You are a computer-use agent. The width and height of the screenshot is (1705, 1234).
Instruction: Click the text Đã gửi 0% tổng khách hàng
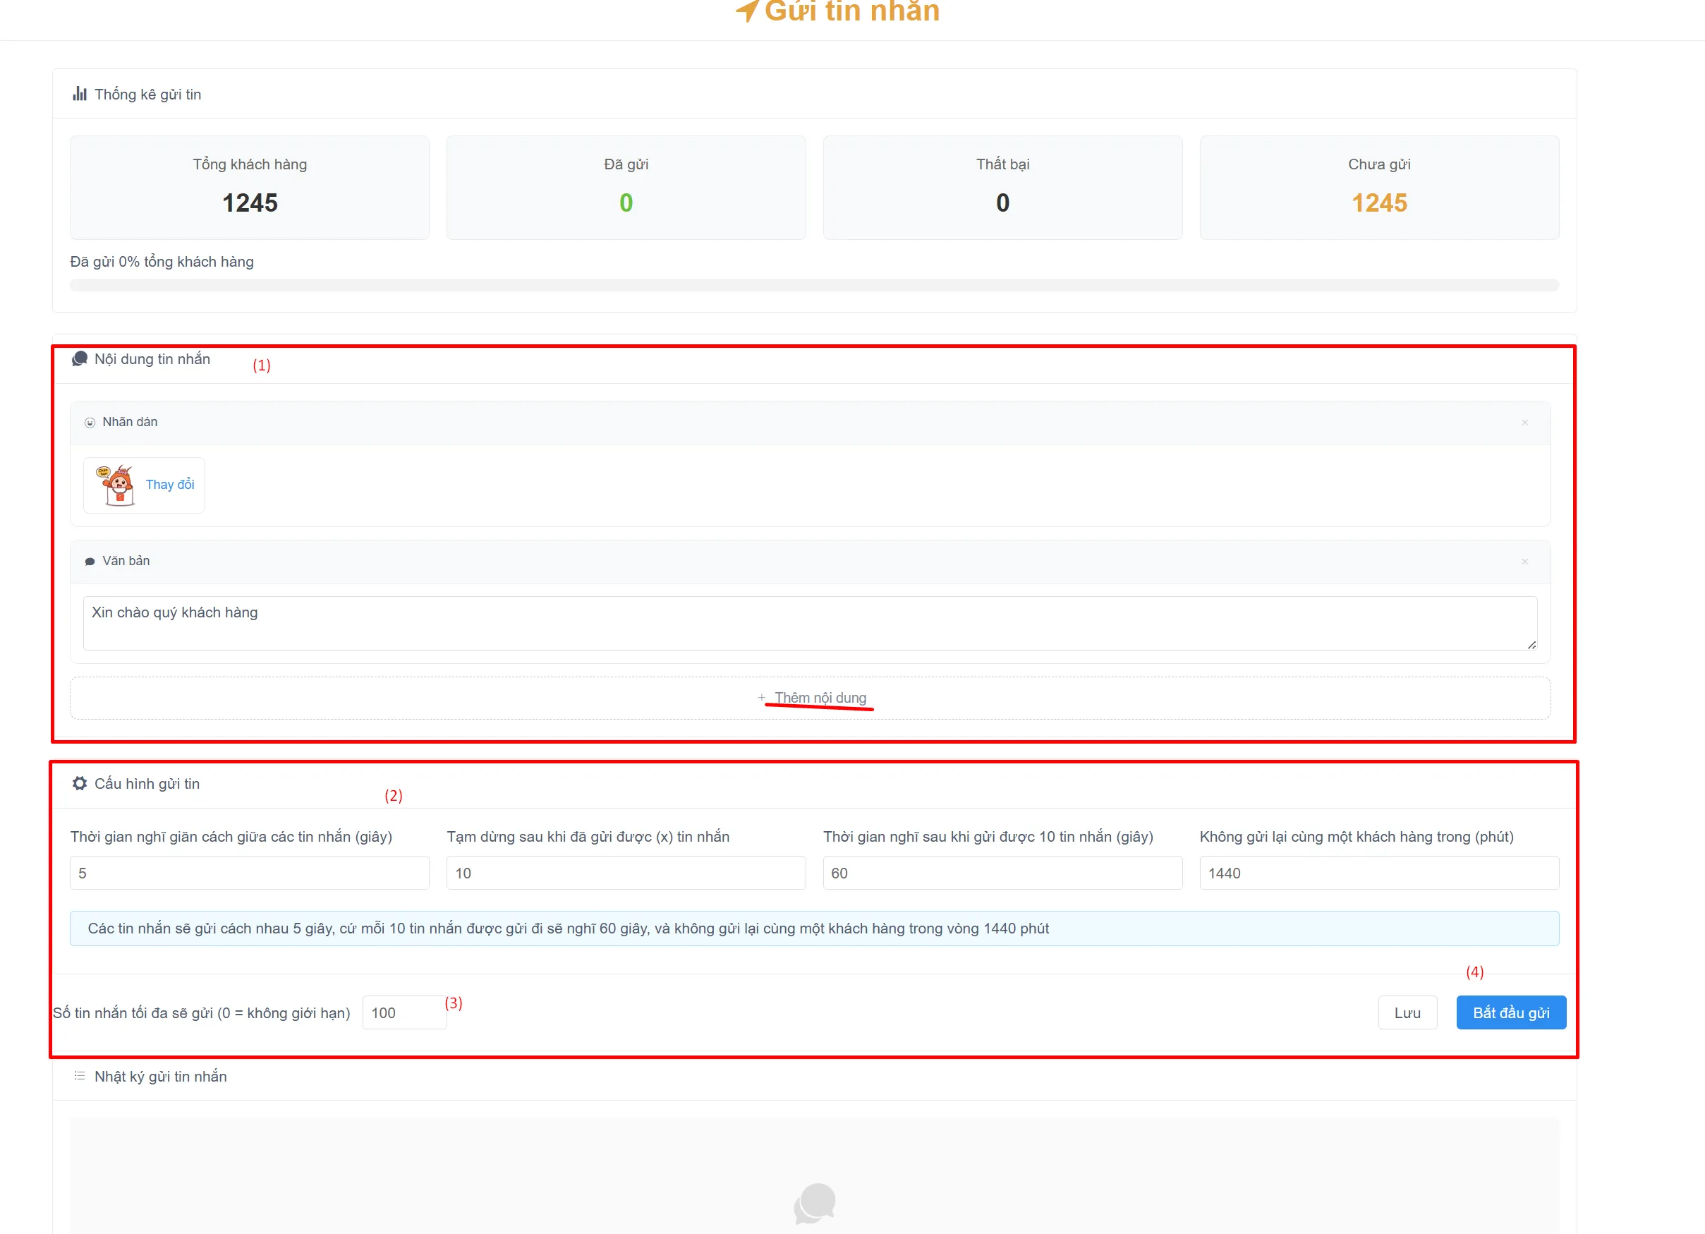point(162,262)
